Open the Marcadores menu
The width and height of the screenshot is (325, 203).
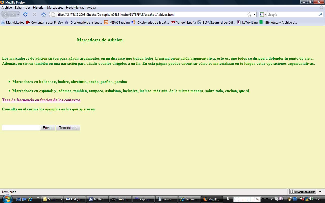pyautogui.click(x=55, y=8)
